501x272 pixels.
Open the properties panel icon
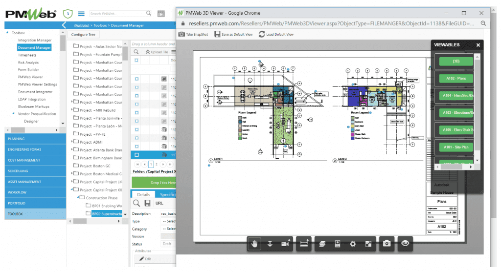pos(338,244)
